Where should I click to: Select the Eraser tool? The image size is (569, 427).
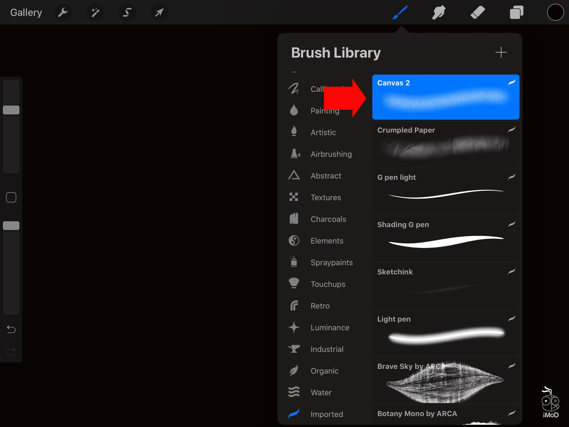(x=477, y=12)
